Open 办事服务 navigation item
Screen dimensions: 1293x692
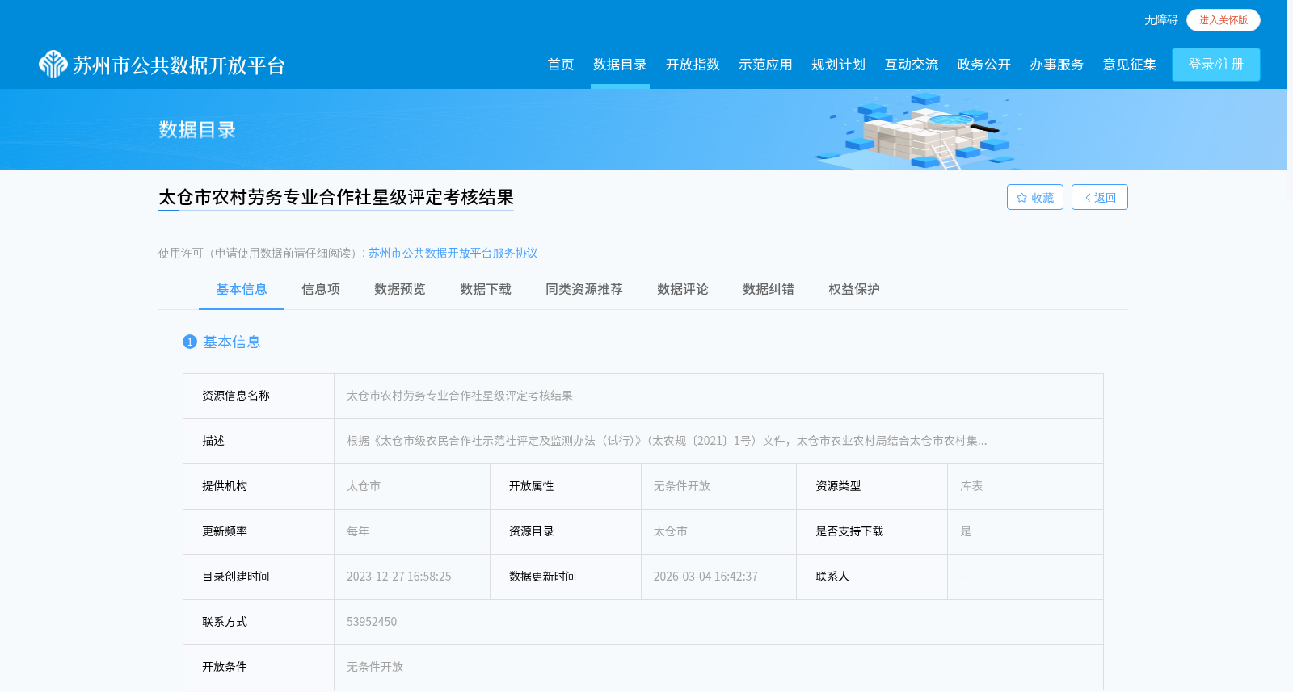[1056, 65]
